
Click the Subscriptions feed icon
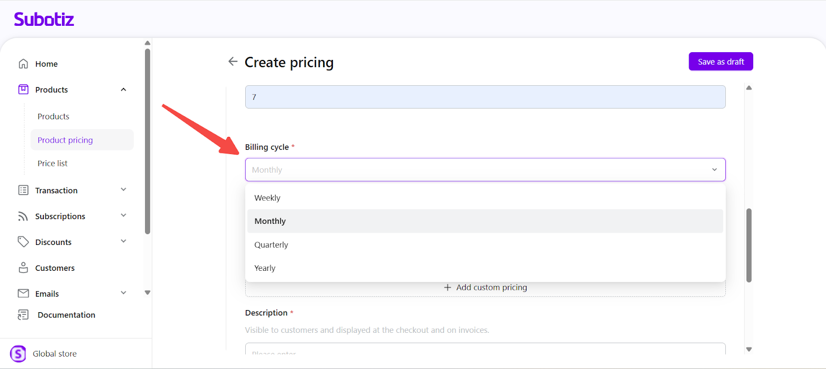click(23, 216)
